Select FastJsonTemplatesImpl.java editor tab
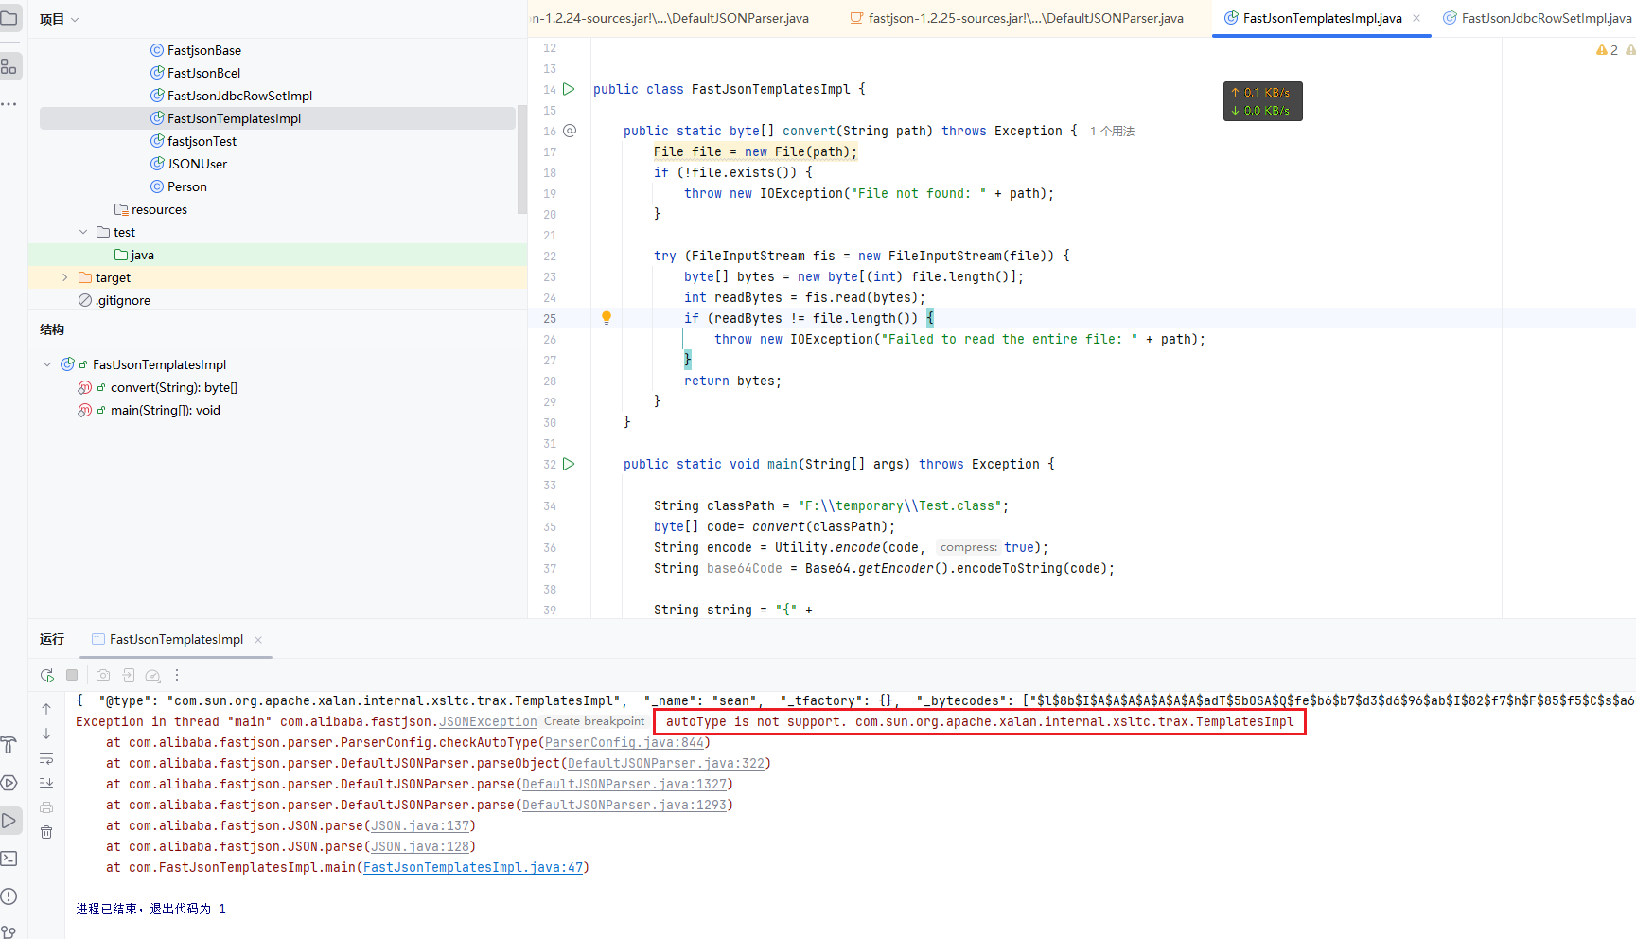The width and height of the screenshot is (1636, 939). [x=1313, y=18]
